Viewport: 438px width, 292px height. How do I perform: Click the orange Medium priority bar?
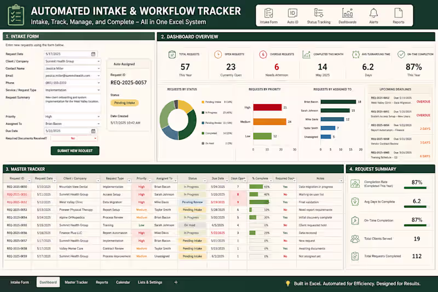(x=269, y=122)
